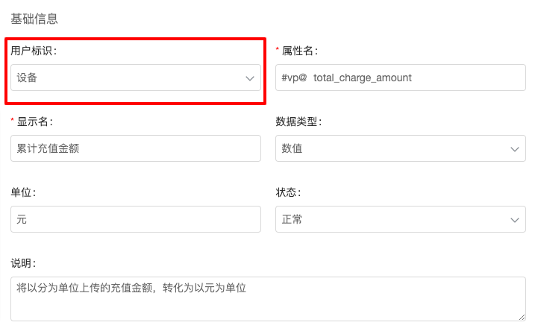
Task: Open the 用户标识 dropdown showing 设备
Action: (x=136, y=78)
